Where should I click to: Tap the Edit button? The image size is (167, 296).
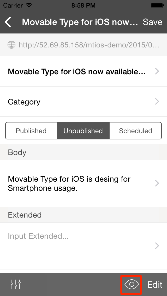(x=155, y=285)
